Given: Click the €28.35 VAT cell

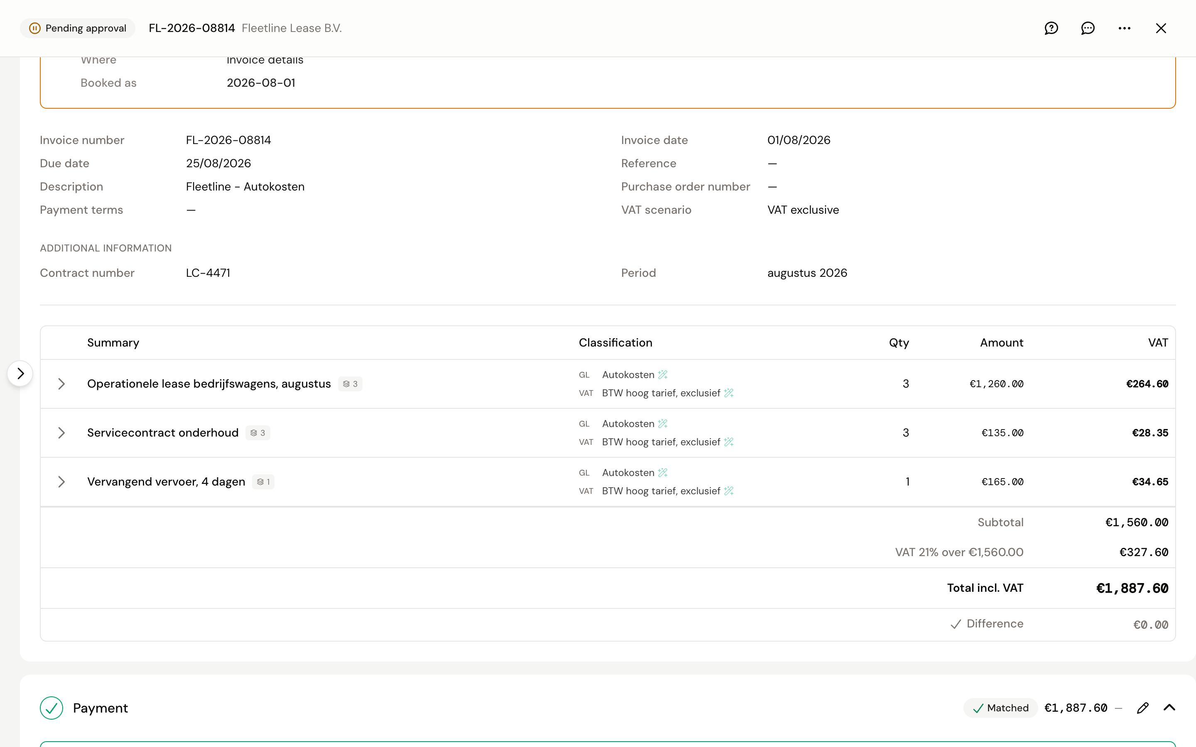Looking at the screenshot, I should (1150, 433).
